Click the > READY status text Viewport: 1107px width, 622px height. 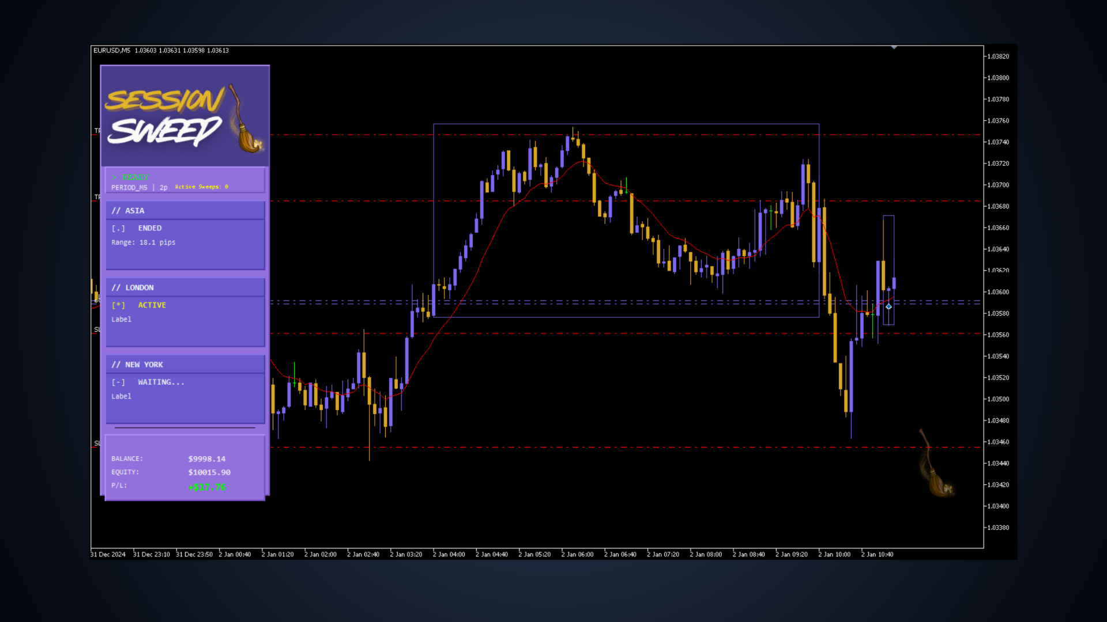tap(130, 177)
